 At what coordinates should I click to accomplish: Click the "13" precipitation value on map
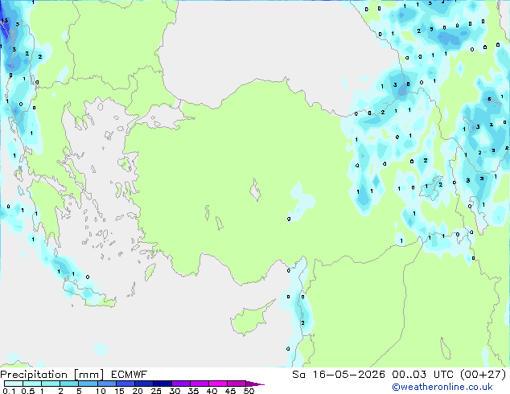5,21
